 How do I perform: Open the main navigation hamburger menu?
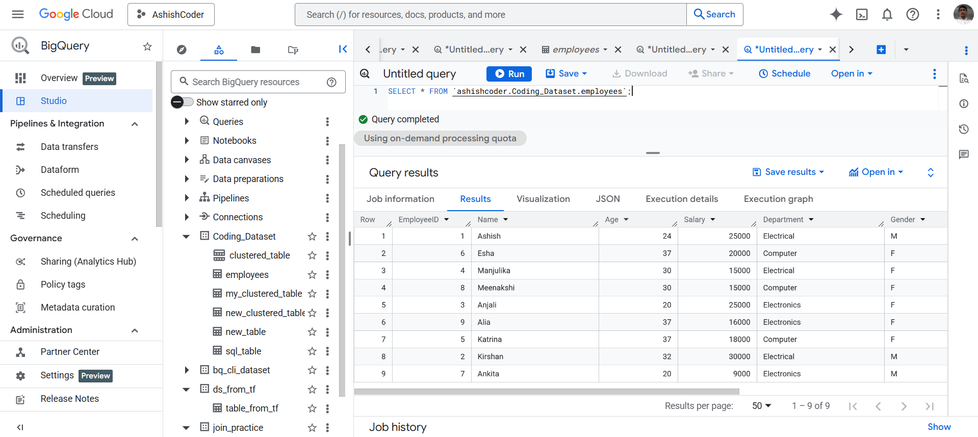click(18, 14)
